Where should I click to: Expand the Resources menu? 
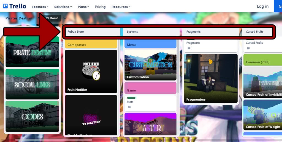[121, 7]
